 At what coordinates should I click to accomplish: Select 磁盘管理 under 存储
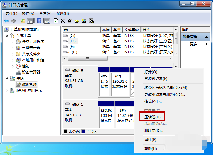(x=29, y=84)
